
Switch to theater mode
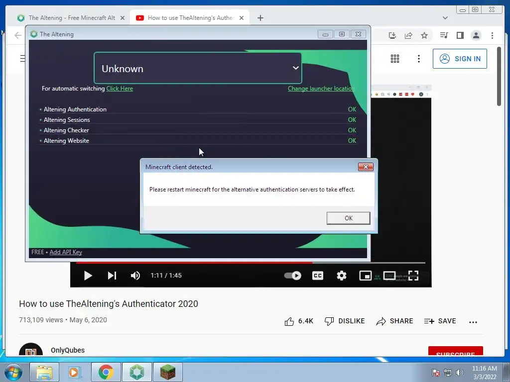coord(389,276)
